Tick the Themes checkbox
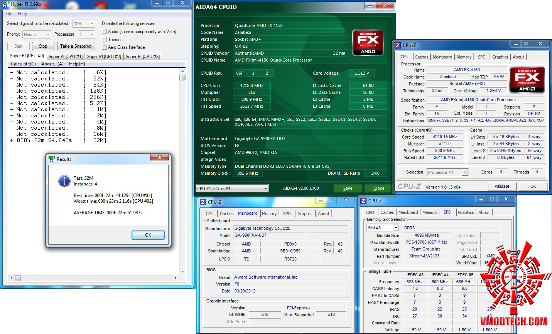 (104, 40)
